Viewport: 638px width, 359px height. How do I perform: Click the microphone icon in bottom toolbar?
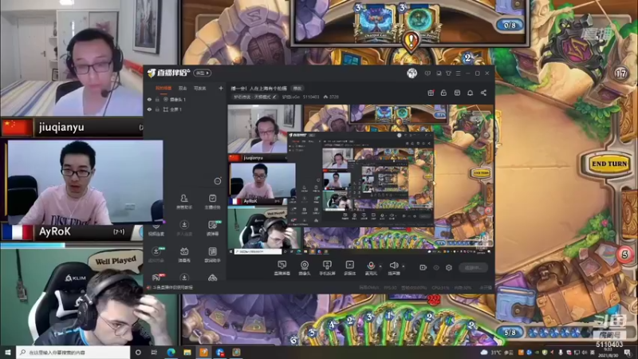(x=371, y=267)
